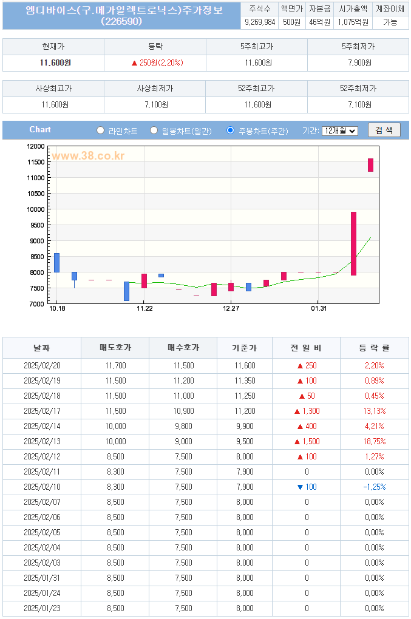411x619 pixels.
Task: Click the 현재가 value 11,600원
Action: 55,63
